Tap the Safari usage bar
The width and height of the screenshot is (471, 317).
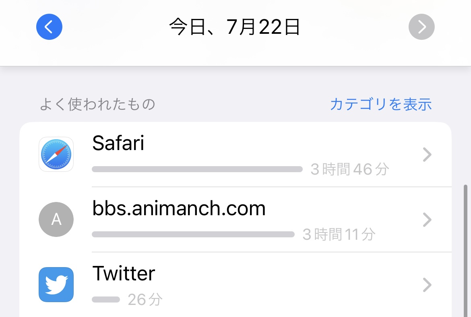[197, 169]
